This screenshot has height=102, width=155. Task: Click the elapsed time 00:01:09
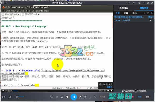[x=9, y=91]
